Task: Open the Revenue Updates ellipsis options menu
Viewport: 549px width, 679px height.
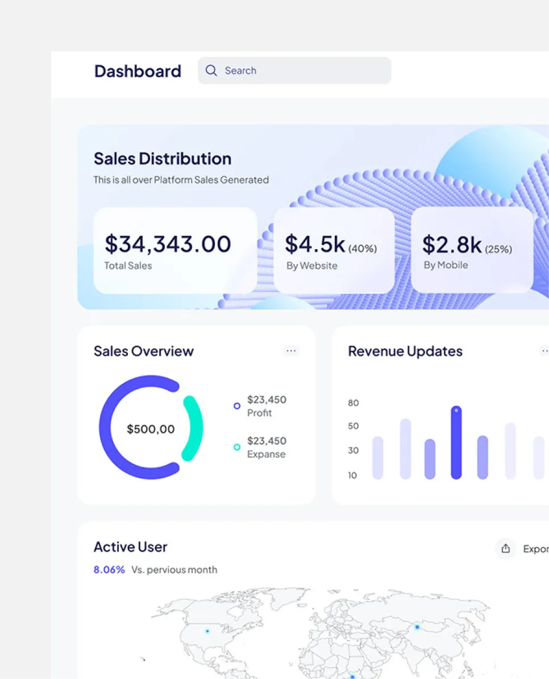Action: point(544,351)
